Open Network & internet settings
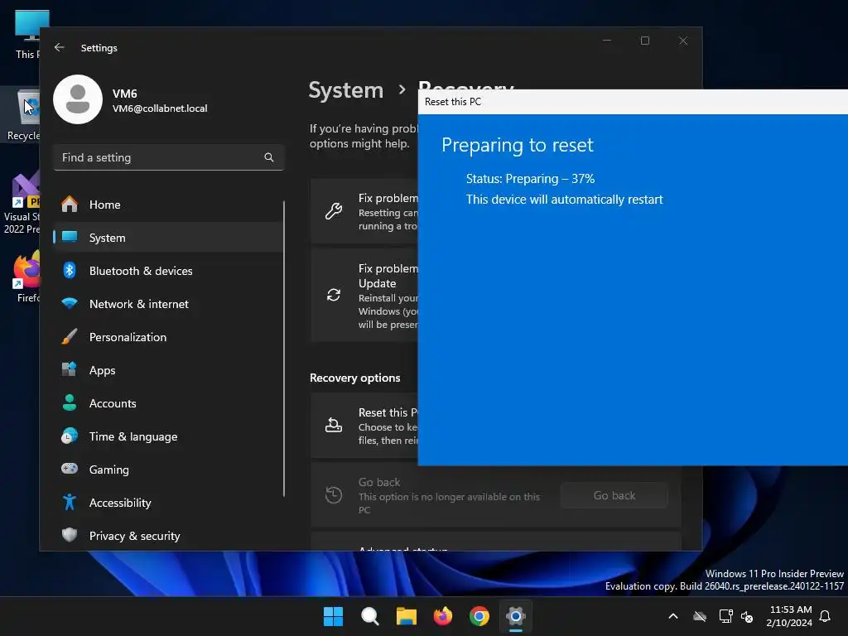The image size is (848, 636). click(x=168, y=304)
